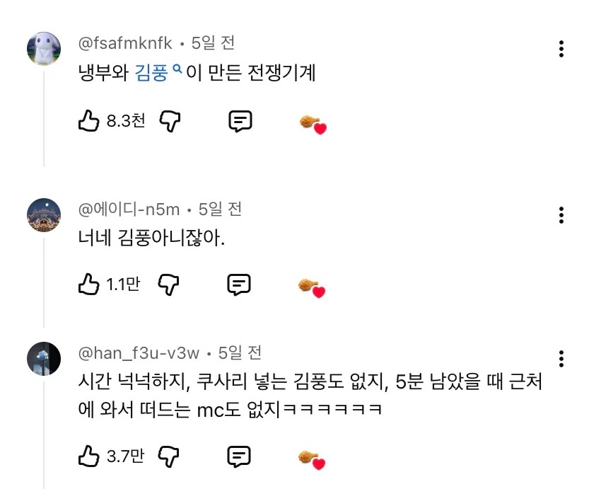The height and width of the screenshot is (489, 589).
Task: Toggle like on @에이디-n5m's comment
Action: pos(88,284)
